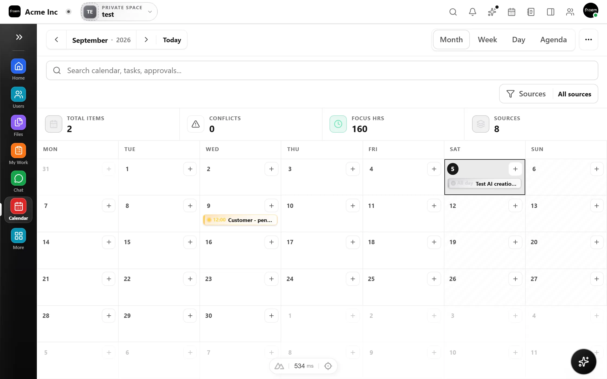Open the All sources selector

pos(574,94)
